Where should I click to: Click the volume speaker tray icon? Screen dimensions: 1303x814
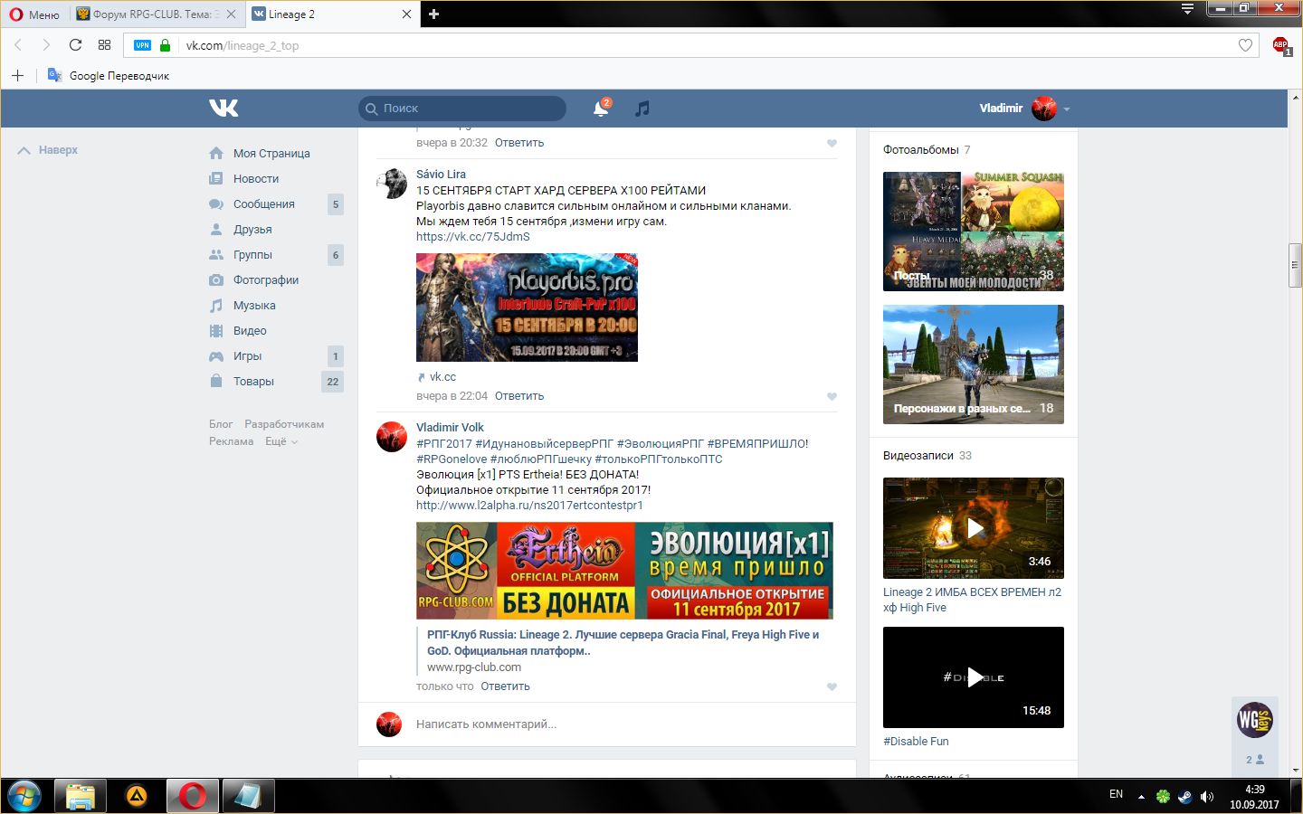[1206, 796]
